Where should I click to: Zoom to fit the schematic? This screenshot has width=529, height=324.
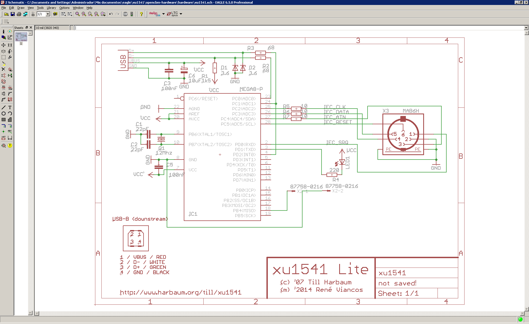(77, 14)
